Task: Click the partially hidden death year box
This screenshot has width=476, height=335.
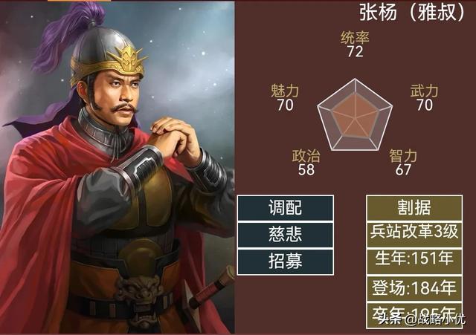Action: coord(414,315)
